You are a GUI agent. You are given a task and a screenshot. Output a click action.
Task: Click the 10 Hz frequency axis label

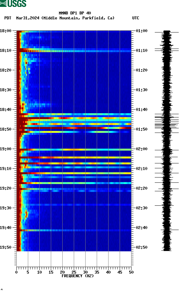pos(39,272)
